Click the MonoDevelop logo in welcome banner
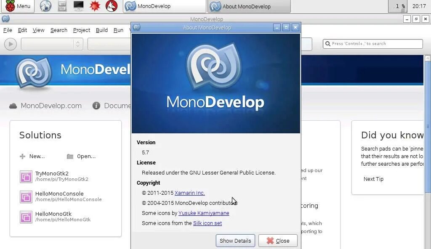This screenshot has height=249, width=431. coord(34,73)
